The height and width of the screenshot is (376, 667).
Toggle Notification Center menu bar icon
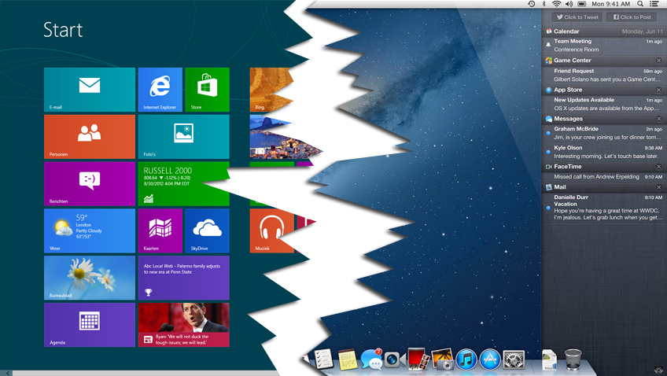pyautogui.click(x=655, y=5)
